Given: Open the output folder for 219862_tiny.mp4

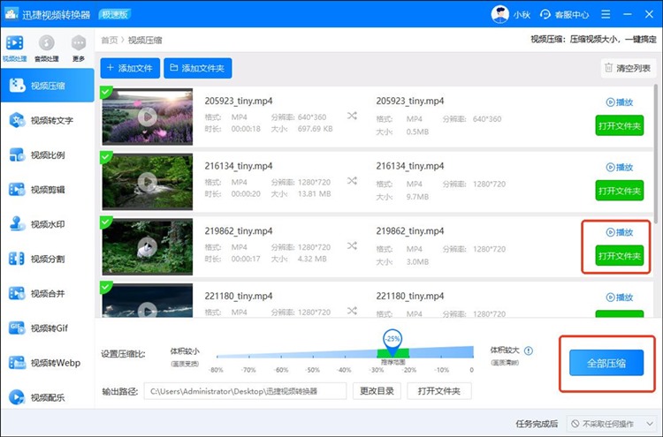Looking at the screenshot, I should (x=620, y=255).
